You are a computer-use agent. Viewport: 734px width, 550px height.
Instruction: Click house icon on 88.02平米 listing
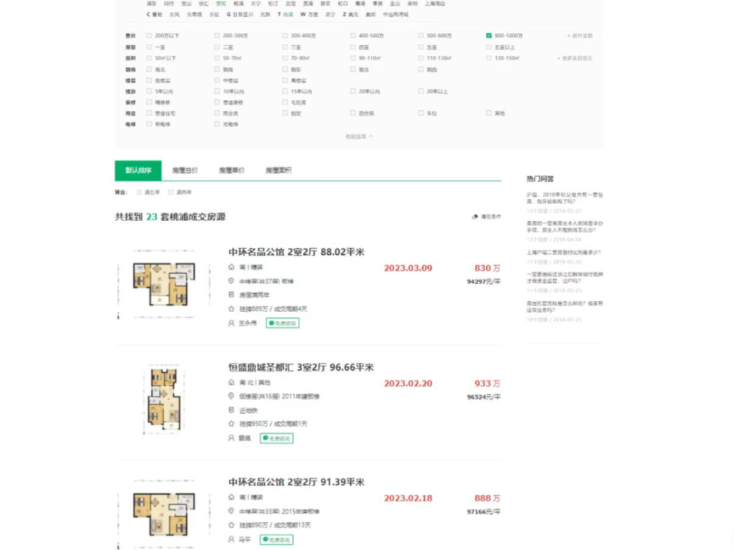(x=231, y=267)
